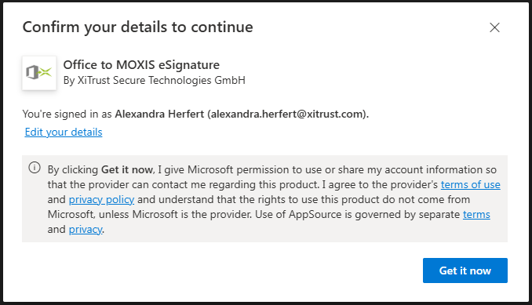Open the AppSource privacy link
Image resolution: width=532 pixels, height=305 pixels.
(86, 230)
